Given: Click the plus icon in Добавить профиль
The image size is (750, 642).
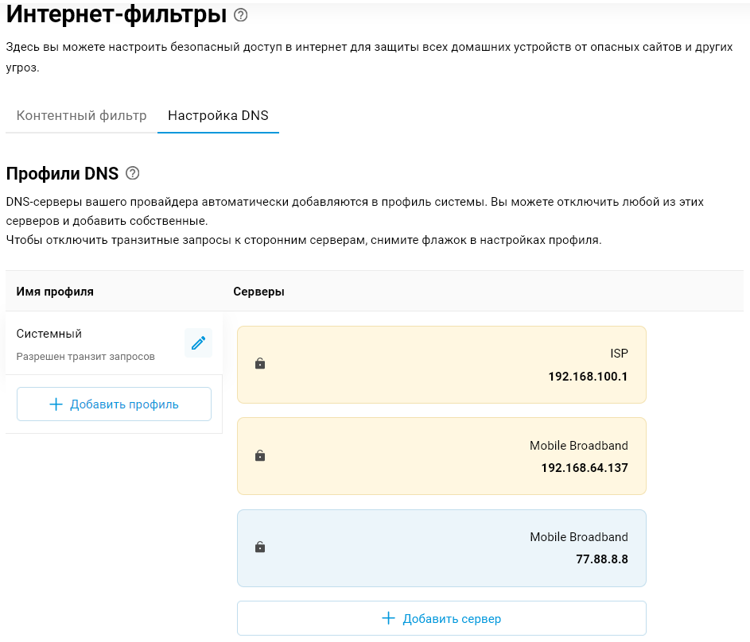Looking at the screenshot, I should 56,404.
